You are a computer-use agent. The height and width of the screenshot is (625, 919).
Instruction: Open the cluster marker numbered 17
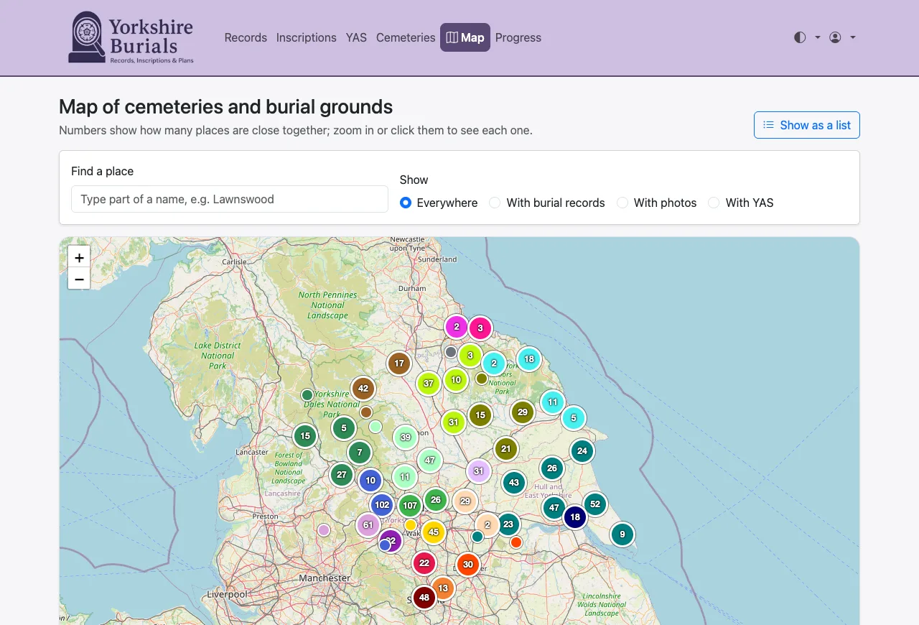click(x=399, y=364)
